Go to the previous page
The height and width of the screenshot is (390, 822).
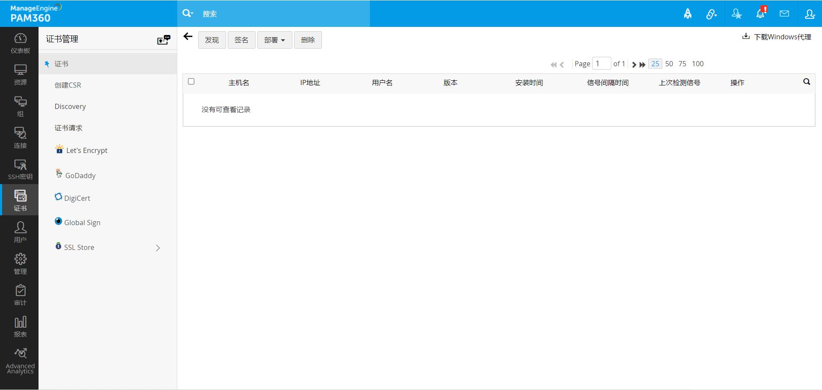pyautogui.click(x=562, y=65)
